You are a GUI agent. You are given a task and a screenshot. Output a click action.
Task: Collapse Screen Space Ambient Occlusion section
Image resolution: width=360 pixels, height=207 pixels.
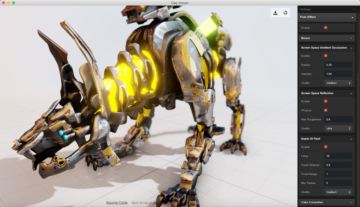(x=327, y=47)
